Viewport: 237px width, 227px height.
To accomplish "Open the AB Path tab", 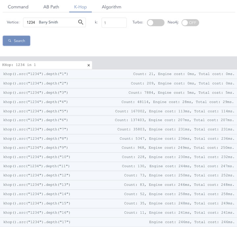I will [51, 7].
